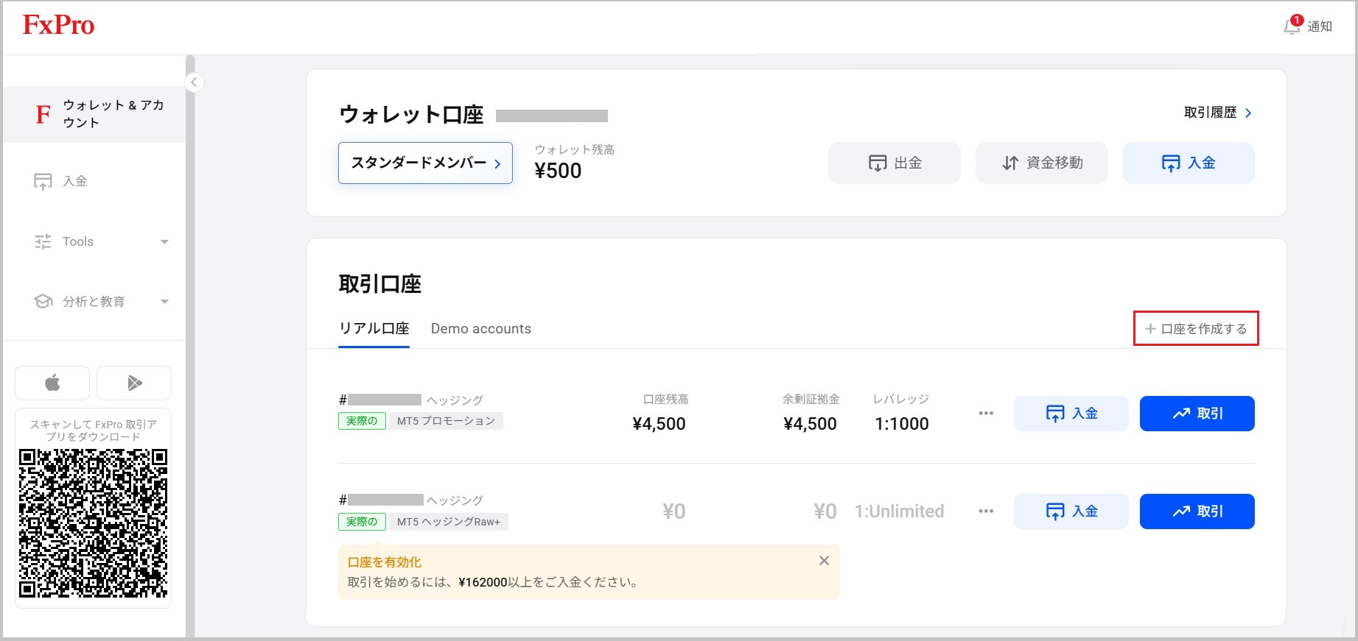Open notifications bell icon

[x=1292, y=26]
